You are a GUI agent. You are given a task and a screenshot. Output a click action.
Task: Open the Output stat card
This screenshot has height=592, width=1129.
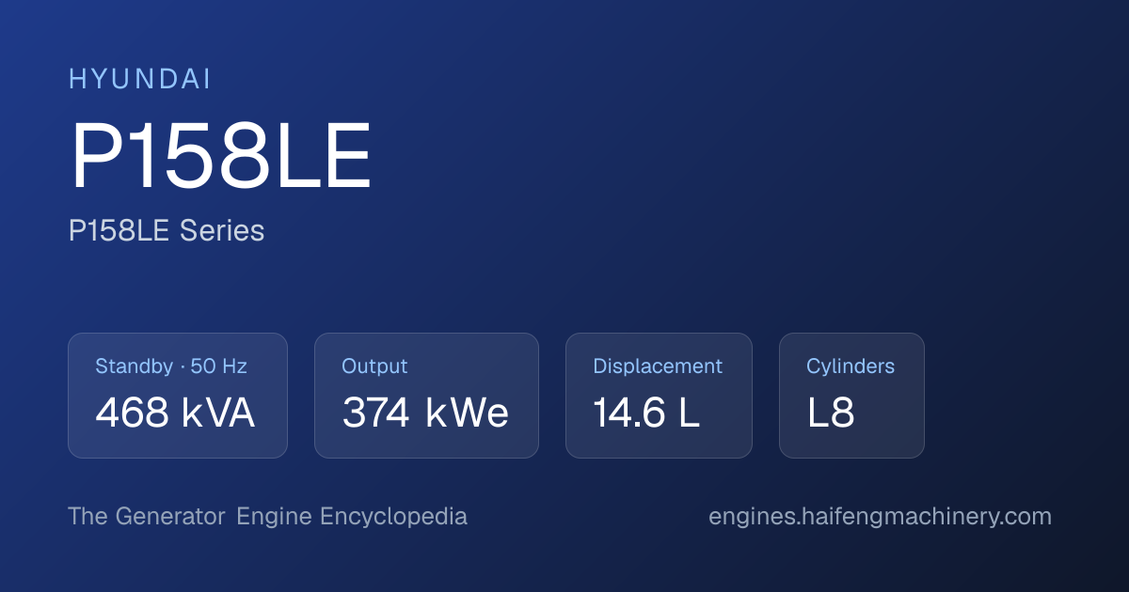[x=426, y=396]
